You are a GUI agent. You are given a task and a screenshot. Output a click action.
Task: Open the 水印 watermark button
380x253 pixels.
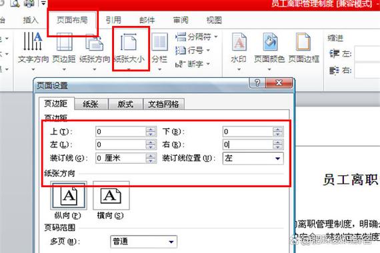(x=239, y=51)
